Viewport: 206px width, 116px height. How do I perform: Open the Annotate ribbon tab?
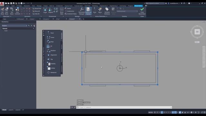(x=19, y=6)
